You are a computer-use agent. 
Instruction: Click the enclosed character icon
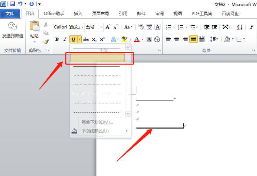point(157,39)
